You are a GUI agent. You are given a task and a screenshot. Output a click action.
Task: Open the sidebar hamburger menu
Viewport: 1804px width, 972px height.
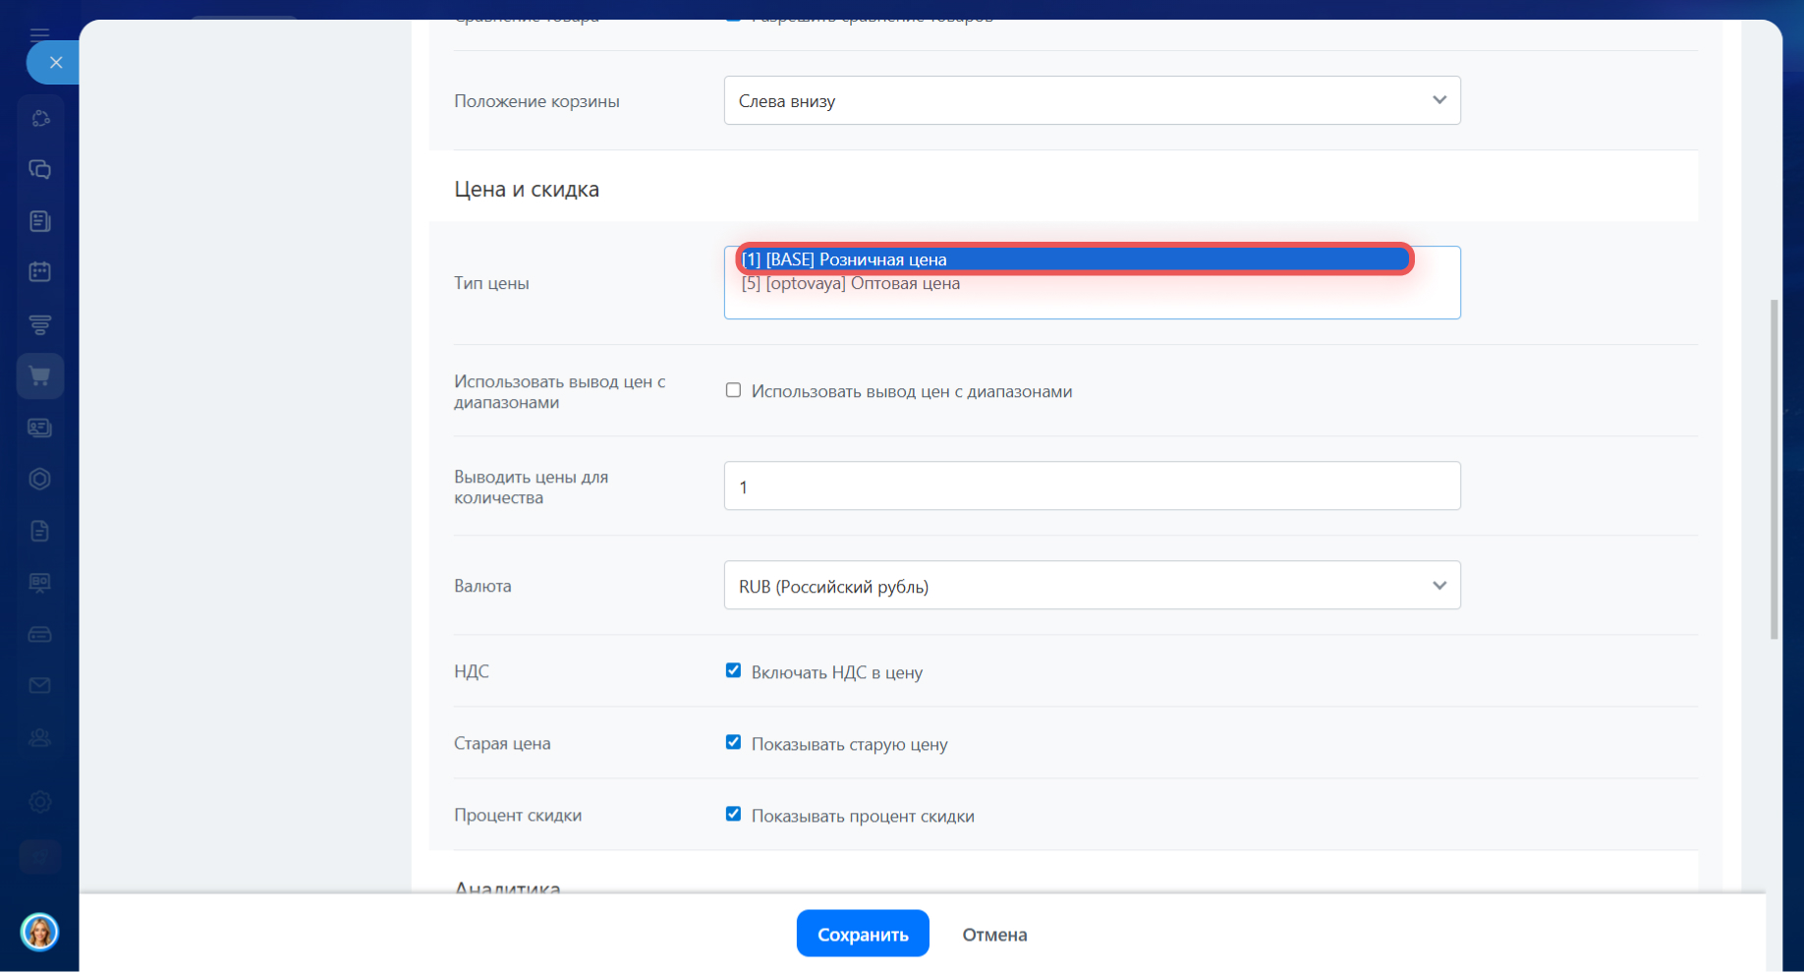pyautogui.click(x=39, y=34)
